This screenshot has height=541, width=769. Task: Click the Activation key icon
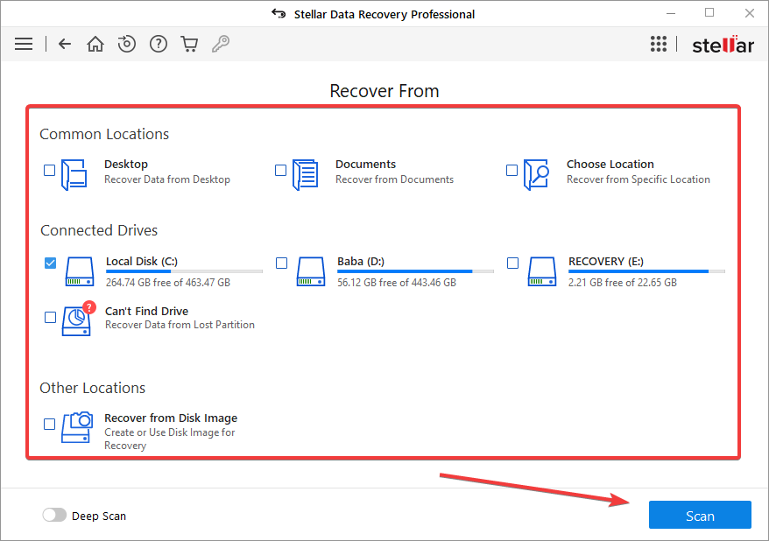tap(220, 44)
